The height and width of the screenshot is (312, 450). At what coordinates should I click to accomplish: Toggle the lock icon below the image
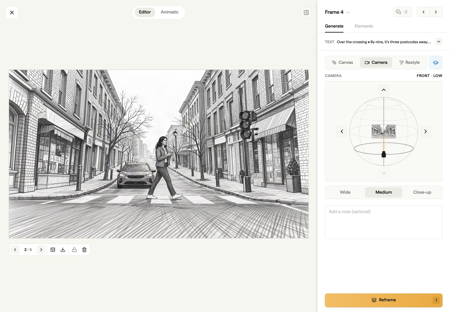tap(74, 250)
